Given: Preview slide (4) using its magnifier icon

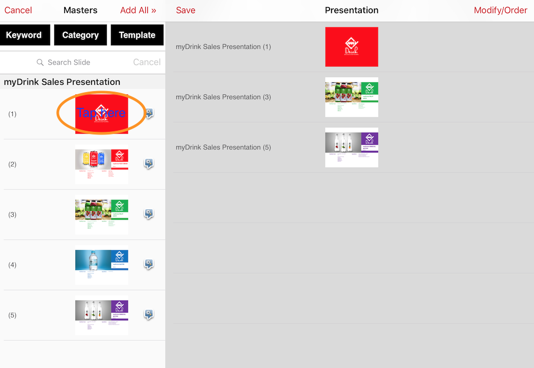Looking at the screenshot, I should (x=149, y=265).
